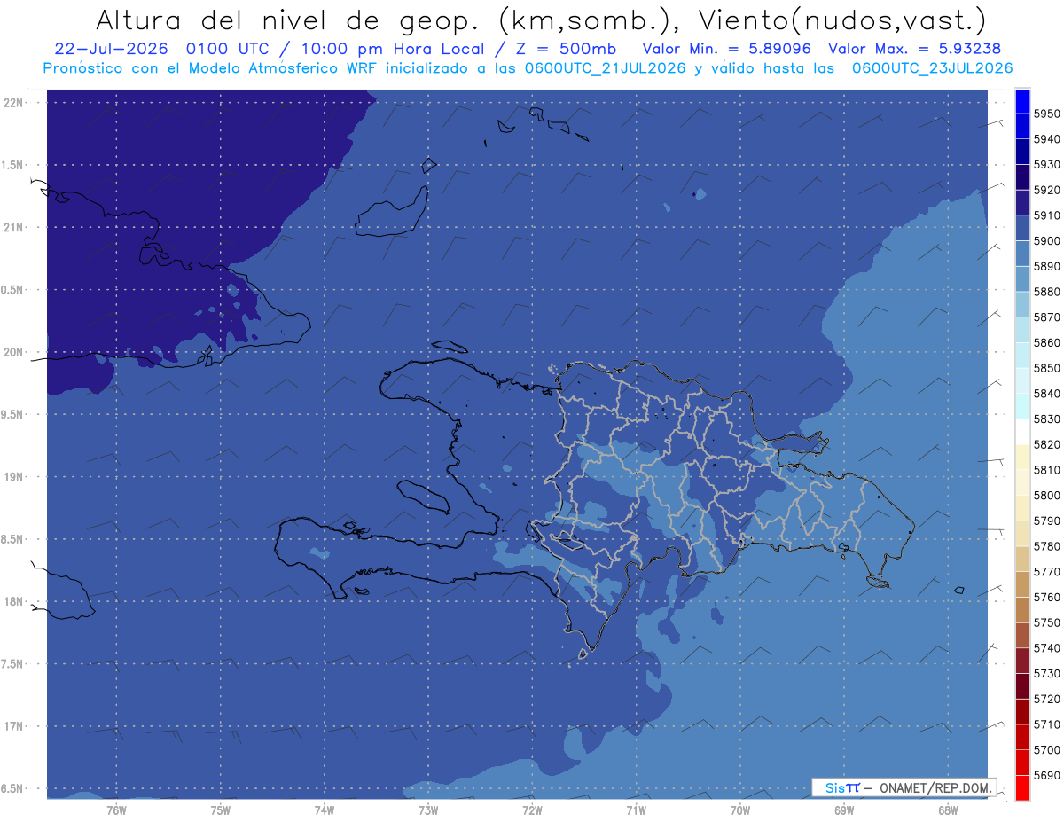Click the 'Valor Min. = 5.89096' text
1064x822 pixels.
pyautogui.click(x=726, y=49)
